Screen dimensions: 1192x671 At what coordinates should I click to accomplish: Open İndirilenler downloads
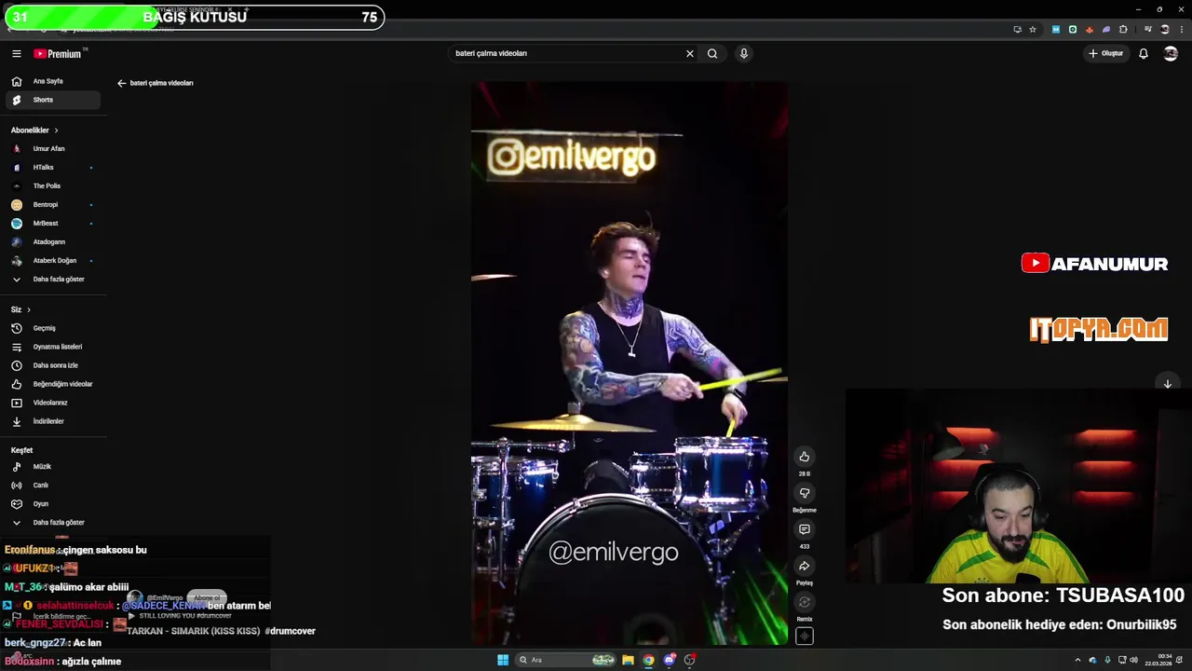tap(53, 421)
